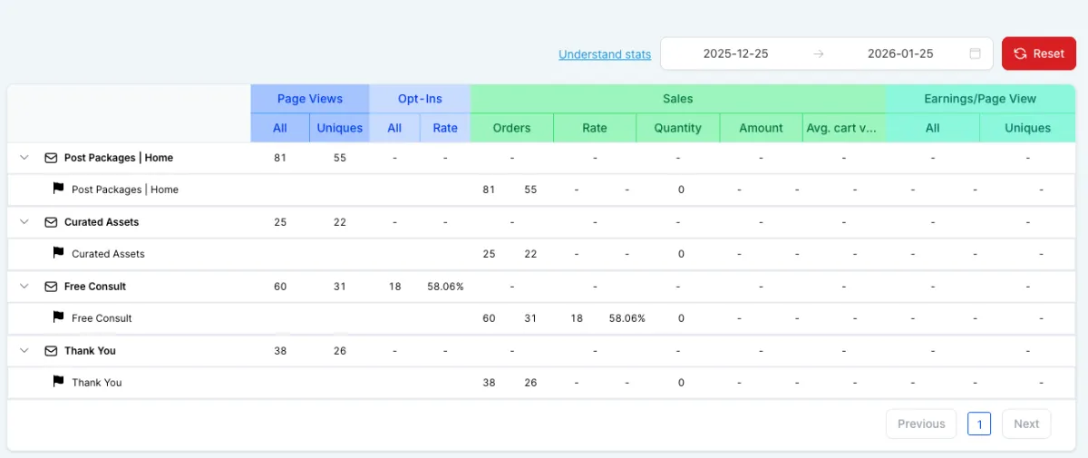
Task: Open the calendar icon in date range
Action: coord(976,54)
